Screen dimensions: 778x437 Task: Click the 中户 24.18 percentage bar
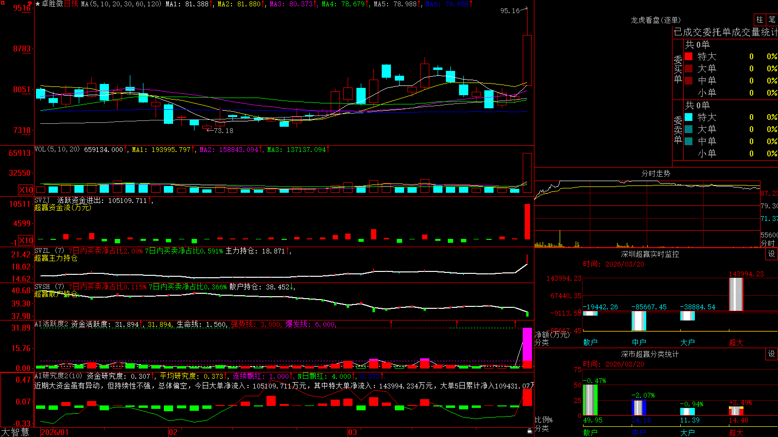click(x=639, y=407)
